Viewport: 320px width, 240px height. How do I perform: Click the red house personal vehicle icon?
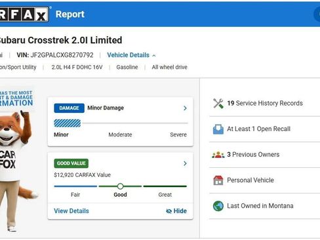(218, 180)
